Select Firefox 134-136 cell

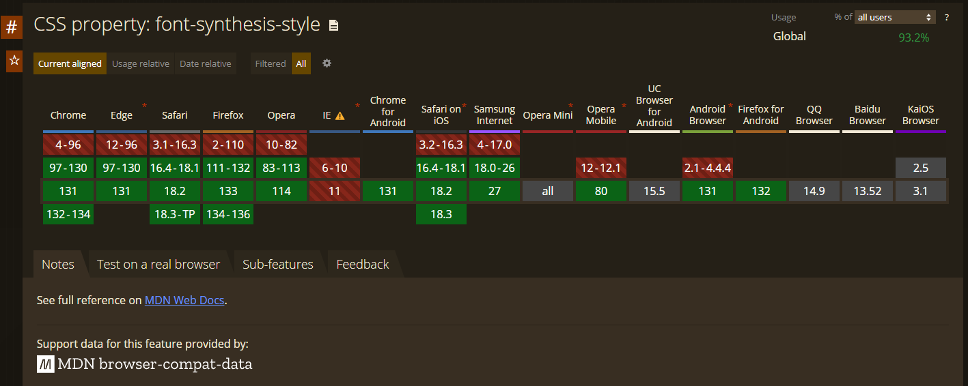[228, 214]
